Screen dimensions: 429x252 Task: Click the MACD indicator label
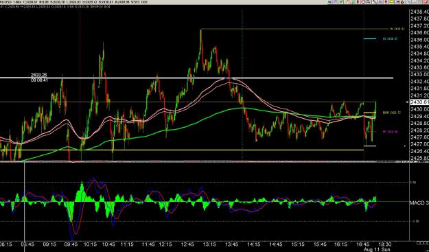[419, 203]
